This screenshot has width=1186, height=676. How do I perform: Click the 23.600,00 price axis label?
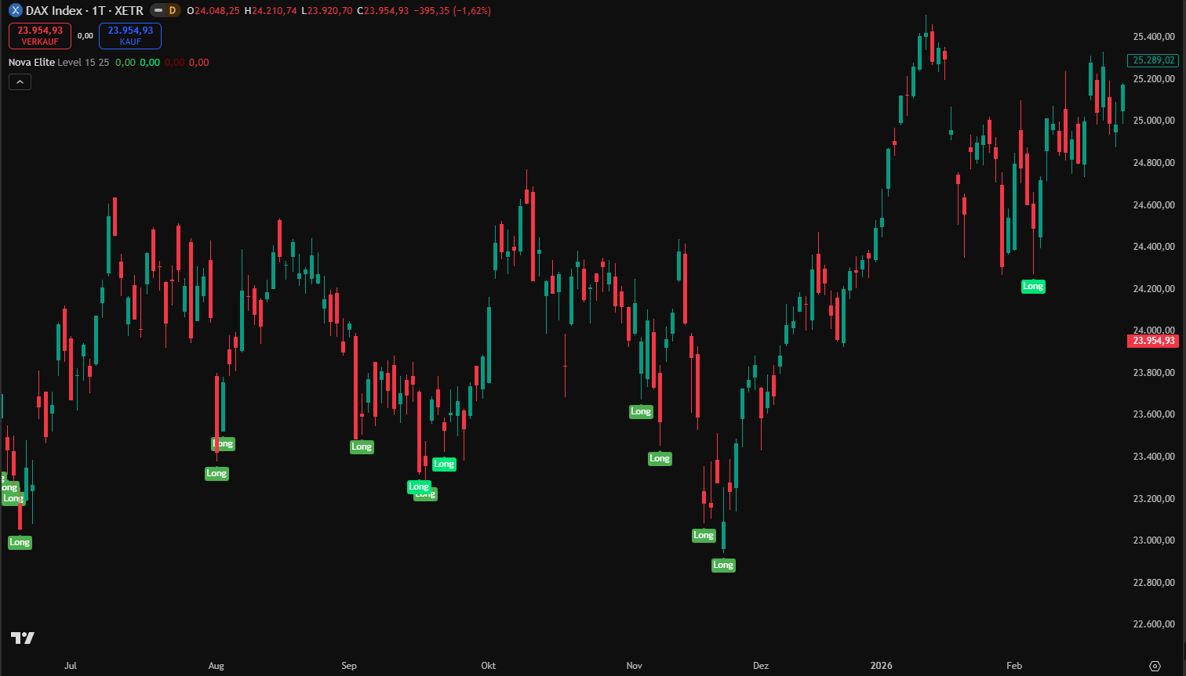point(1154,414)
